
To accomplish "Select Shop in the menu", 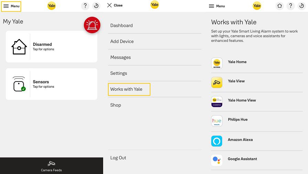I will pyautogui.click(x=155, y=105).
